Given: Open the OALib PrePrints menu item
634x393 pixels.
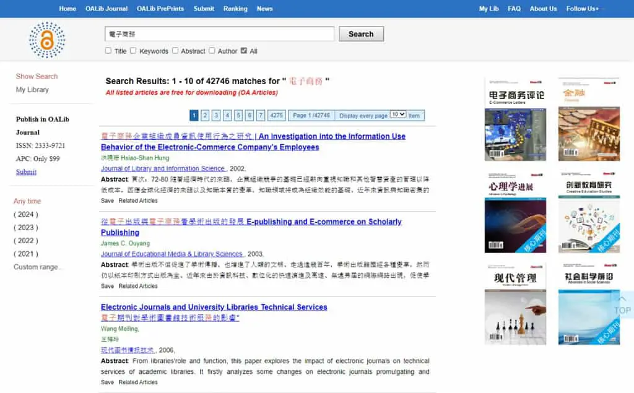Looking at the screenshot, I should pos(160,9).
